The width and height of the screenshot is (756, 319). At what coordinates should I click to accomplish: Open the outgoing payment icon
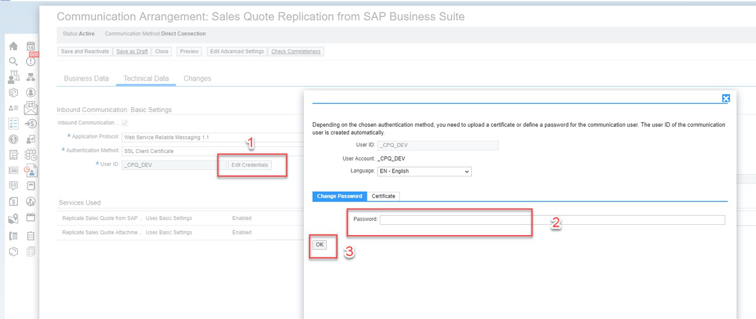click(x=31, y=124)
